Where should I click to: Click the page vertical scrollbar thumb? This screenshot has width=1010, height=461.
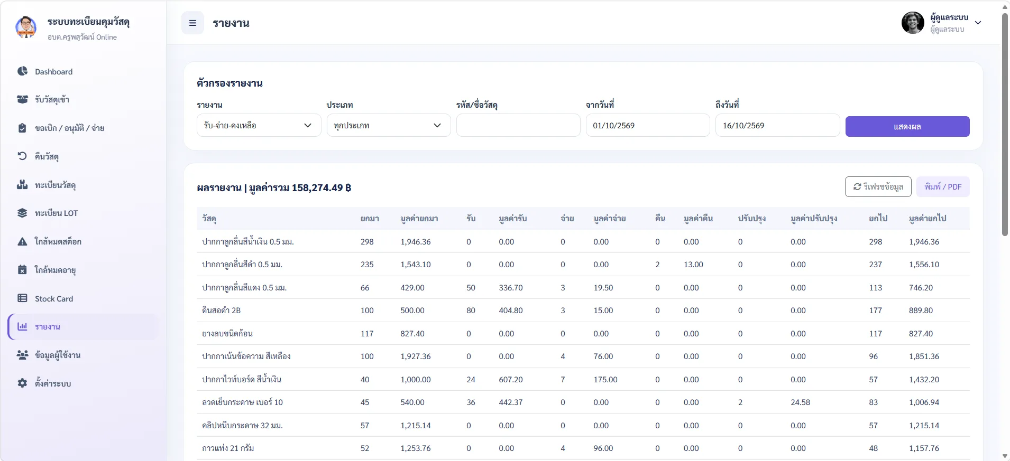coord(1005,124)
